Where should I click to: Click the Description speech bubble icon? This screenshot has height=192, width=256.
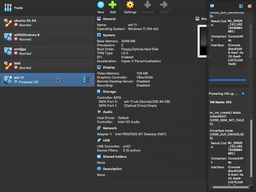(99, 169)
